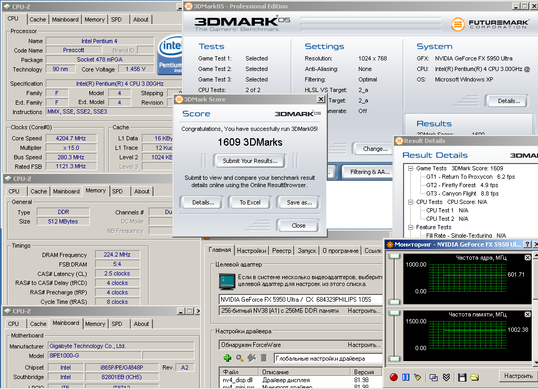Image resolution: width=538 pixels, height=389 pixels.
Task: Close the 3DMark Score dialog with X
Action: pyautogui.click(x=321, y=99)
